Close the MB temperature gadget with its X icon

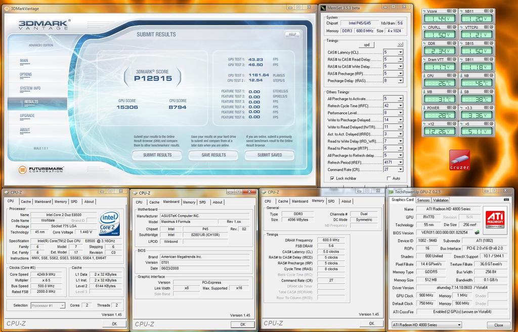(454, 91)
